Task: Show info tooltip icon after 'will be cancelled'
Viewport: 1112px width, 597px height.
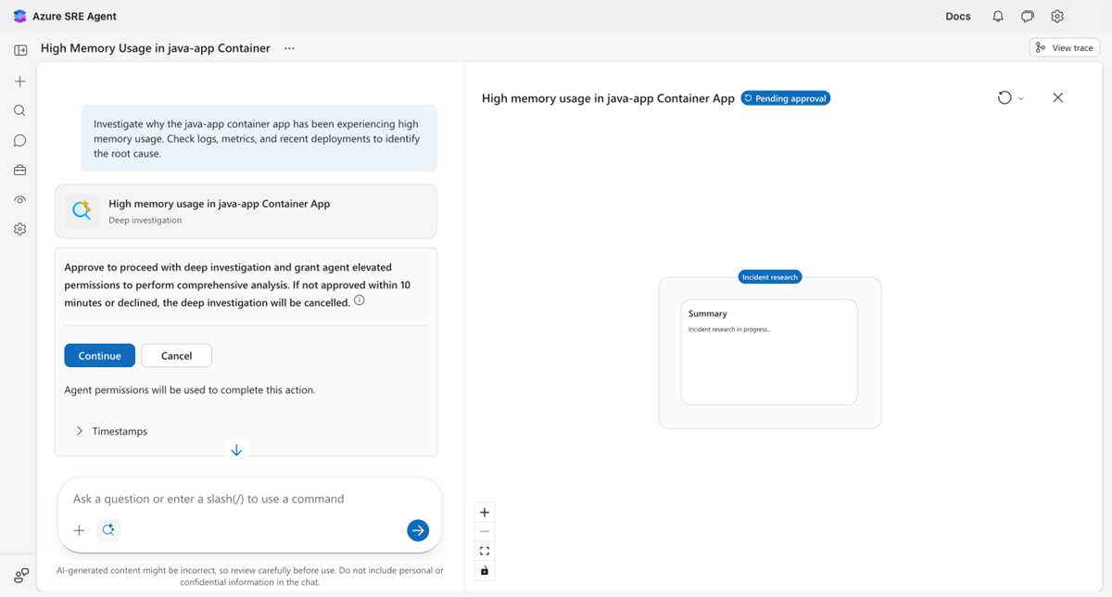Action: click(360, 301)
